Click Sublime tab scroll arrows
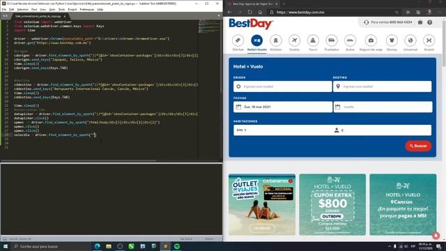The image size is (446, 251). 5,16
